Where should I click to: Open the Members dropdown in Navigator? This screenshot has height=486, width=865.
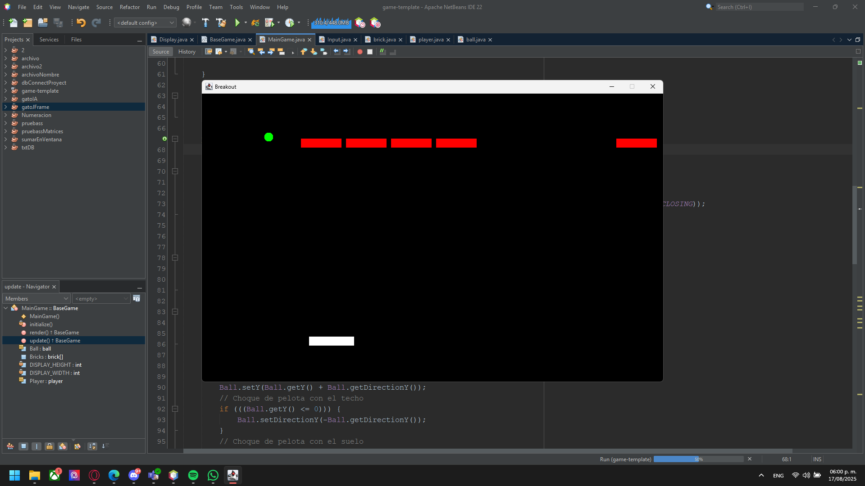pyautogui.click(x=36, y=299)
